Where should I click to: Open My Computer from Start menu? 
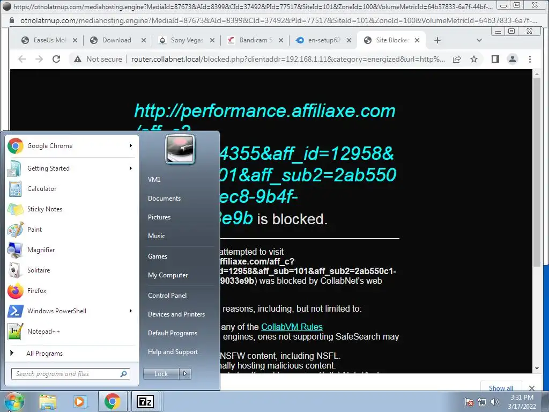point(168,275)
